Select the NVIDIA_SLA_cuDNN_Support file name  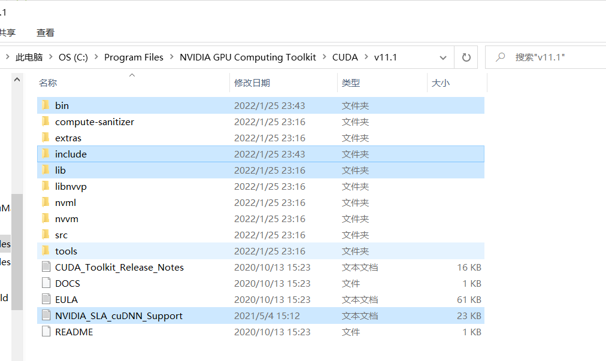[119, 316]
